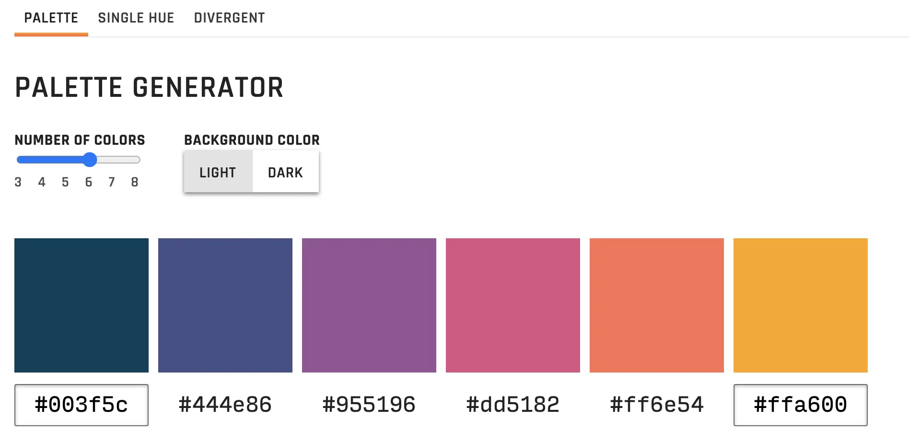Screen dimensions: 909x443
Task: Click the purple #955196 color block
Action: 369,305
